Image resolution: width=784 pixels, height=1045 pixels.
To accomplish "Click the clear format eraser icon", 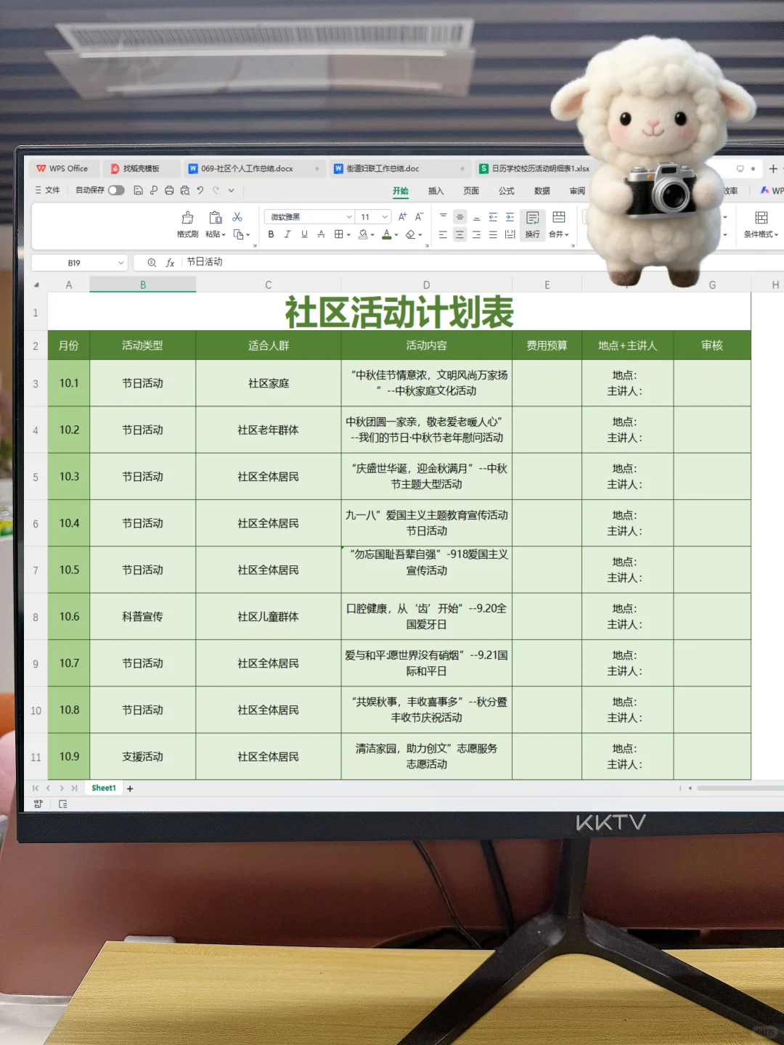I will point(410,234).
